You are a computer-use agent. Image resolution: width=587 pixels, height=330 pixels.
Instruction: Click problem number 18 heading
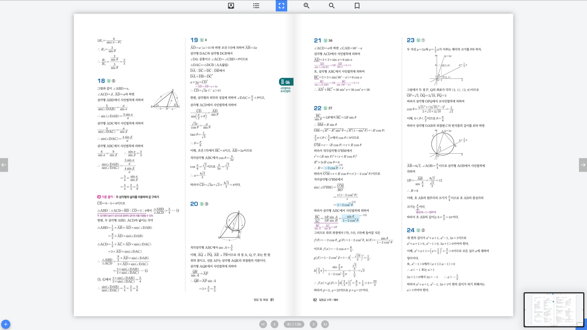tap(101, 81)
